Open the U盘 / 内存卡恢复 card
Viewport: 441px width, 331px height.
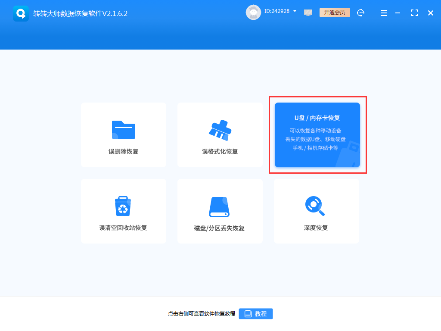coord(317,135)
